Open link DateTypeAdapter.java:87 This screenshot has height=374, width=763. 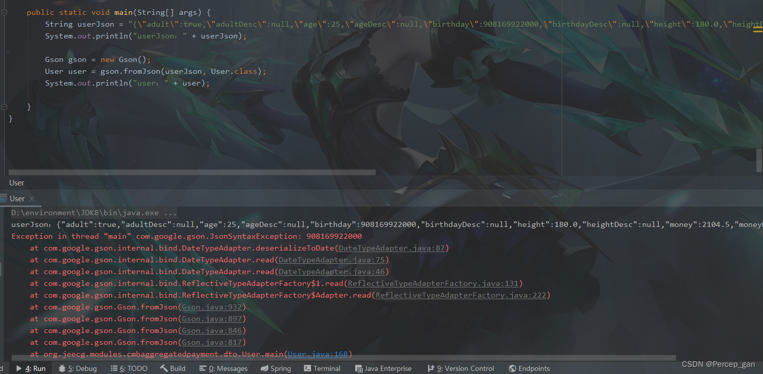[x=392, y=248]
